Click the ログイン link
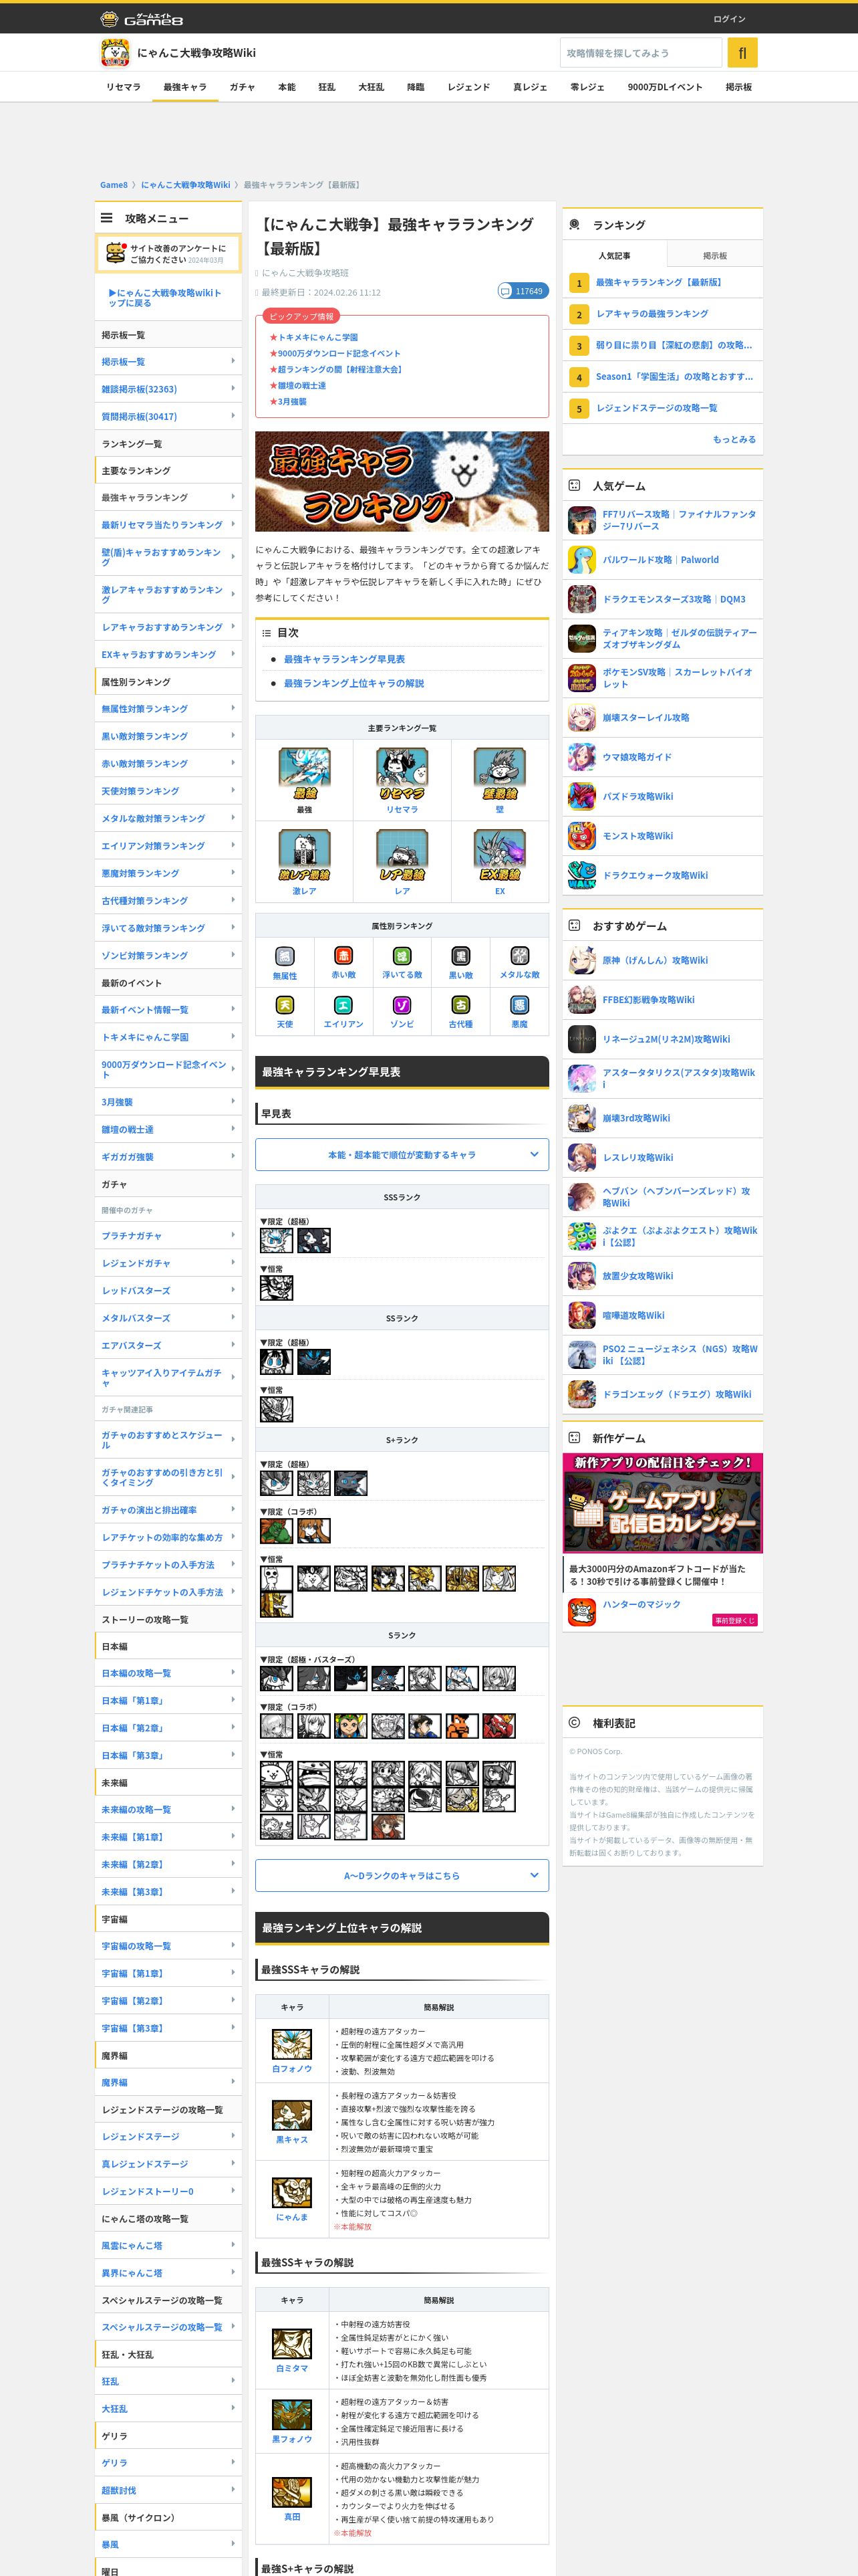The image size is (858, 2576). click(x=728, y=19)
